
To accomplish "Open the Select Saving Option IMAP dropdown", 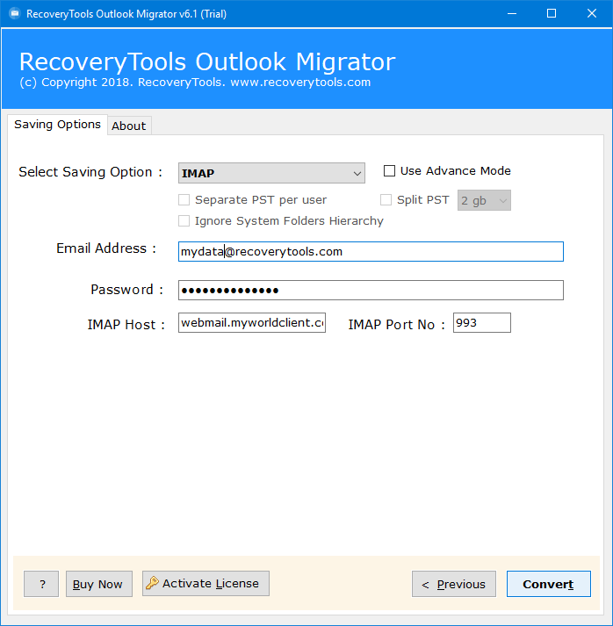I will pos(271,173).
